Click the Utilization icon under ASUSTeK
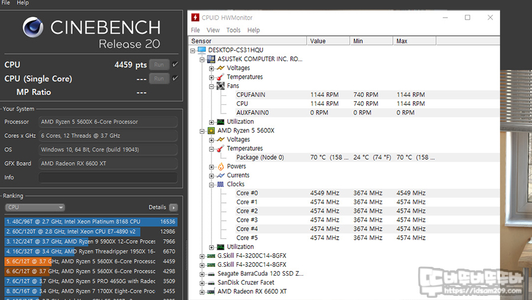Viewport: 532px width, 300px height. tap(220, 122)
